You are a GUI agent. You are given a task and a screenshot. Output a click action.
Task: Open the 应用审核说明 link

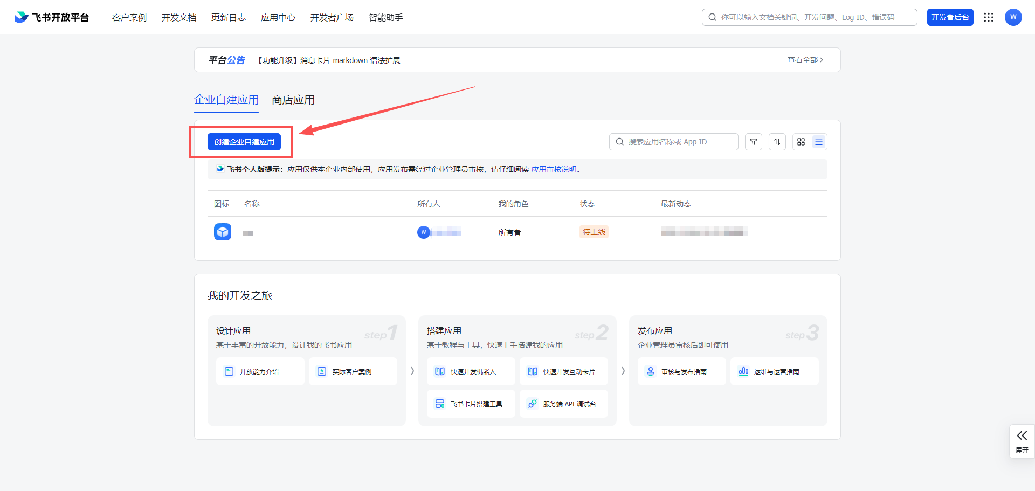click(x=554, y=169)
